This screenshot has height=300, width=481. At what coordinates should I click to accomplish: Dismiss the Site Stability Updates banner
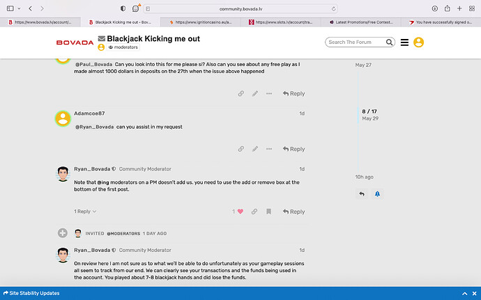[x=475, y=294]
